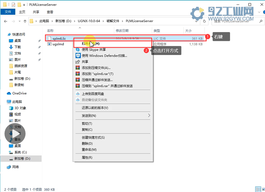265x192 pixels.
Task: Click the ugslmd application file icon
Action: [49, 44]
